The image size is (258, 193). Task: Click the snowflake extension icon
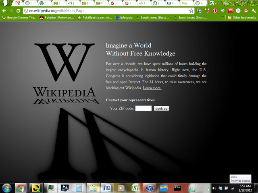point(223,11)
